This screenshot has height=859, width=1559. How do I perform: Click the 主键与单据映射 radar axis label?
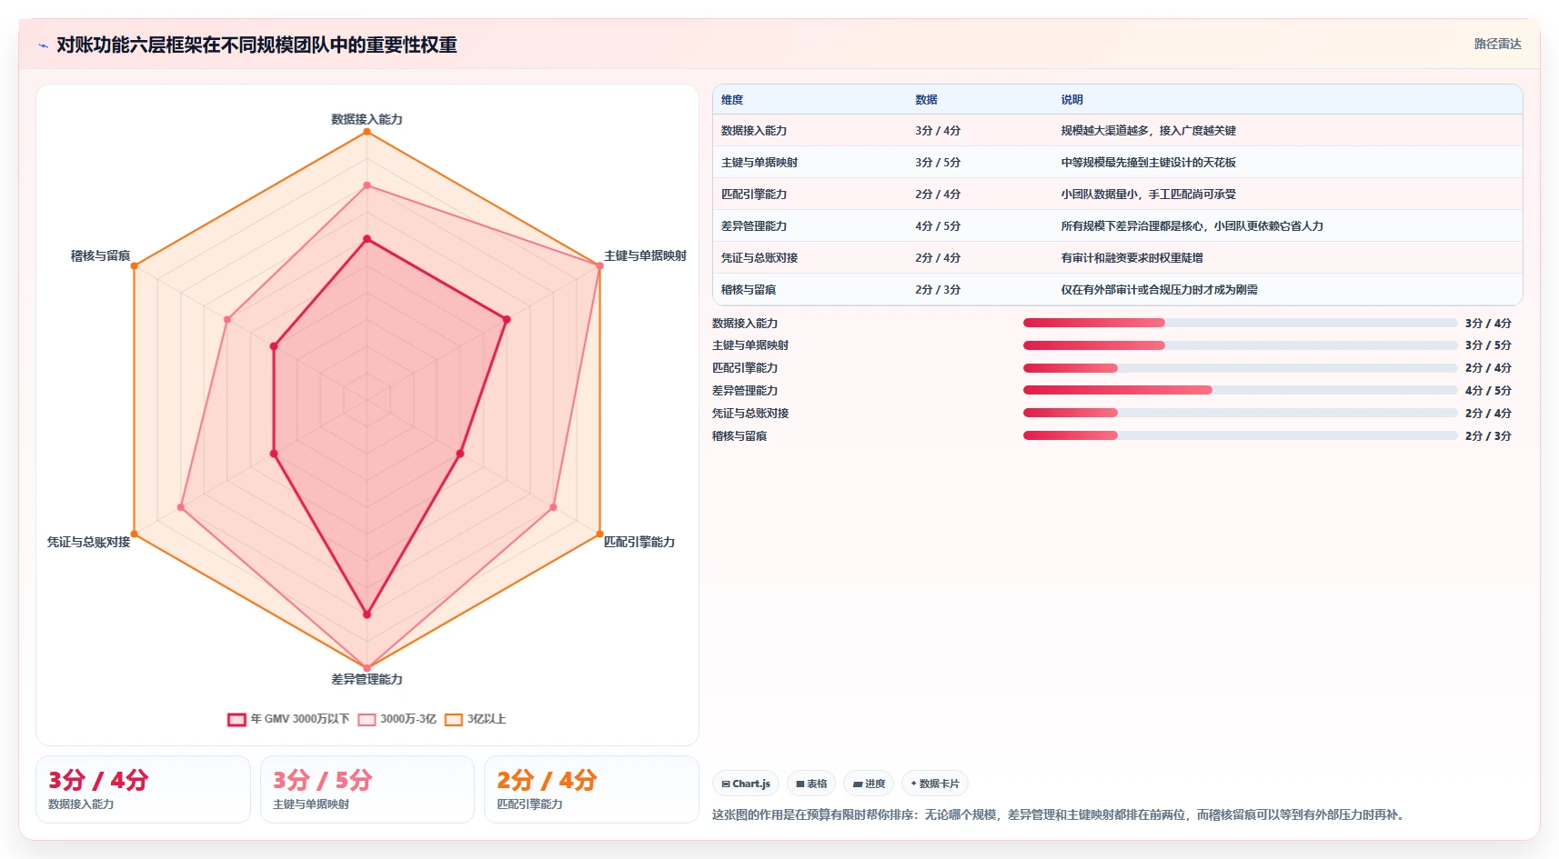click(645, 255)
